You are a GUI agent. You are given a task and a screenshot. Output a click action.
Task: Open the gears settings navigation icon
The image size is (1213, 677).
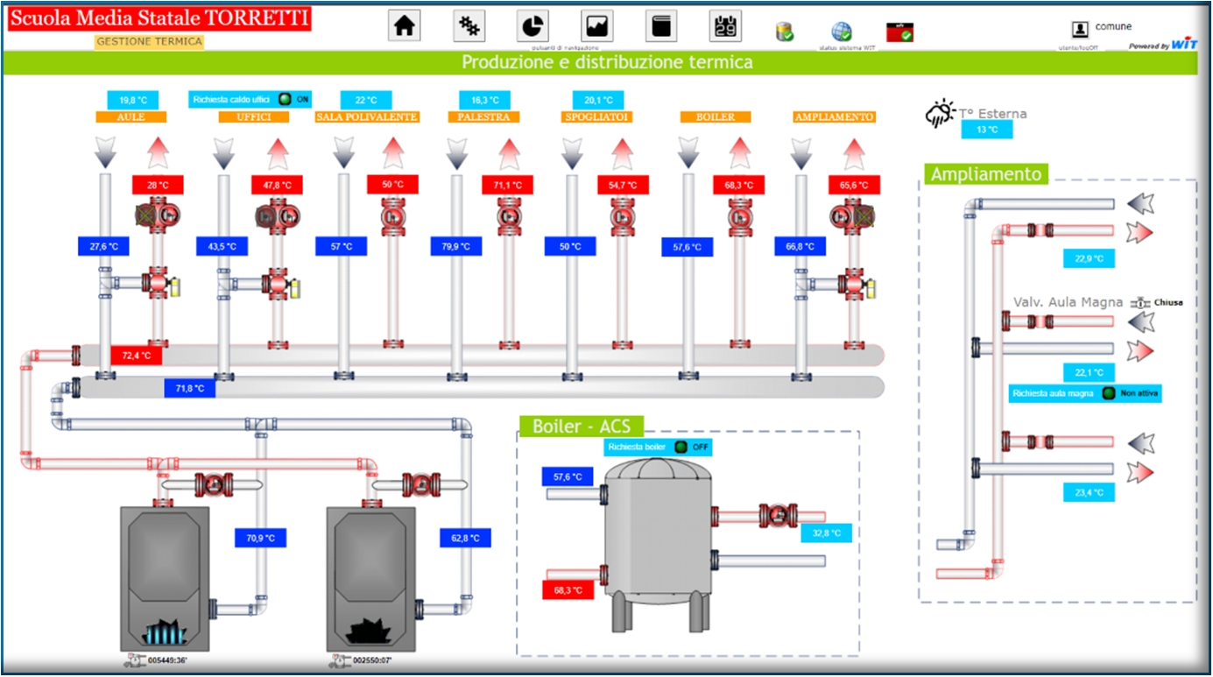[469, 26]
